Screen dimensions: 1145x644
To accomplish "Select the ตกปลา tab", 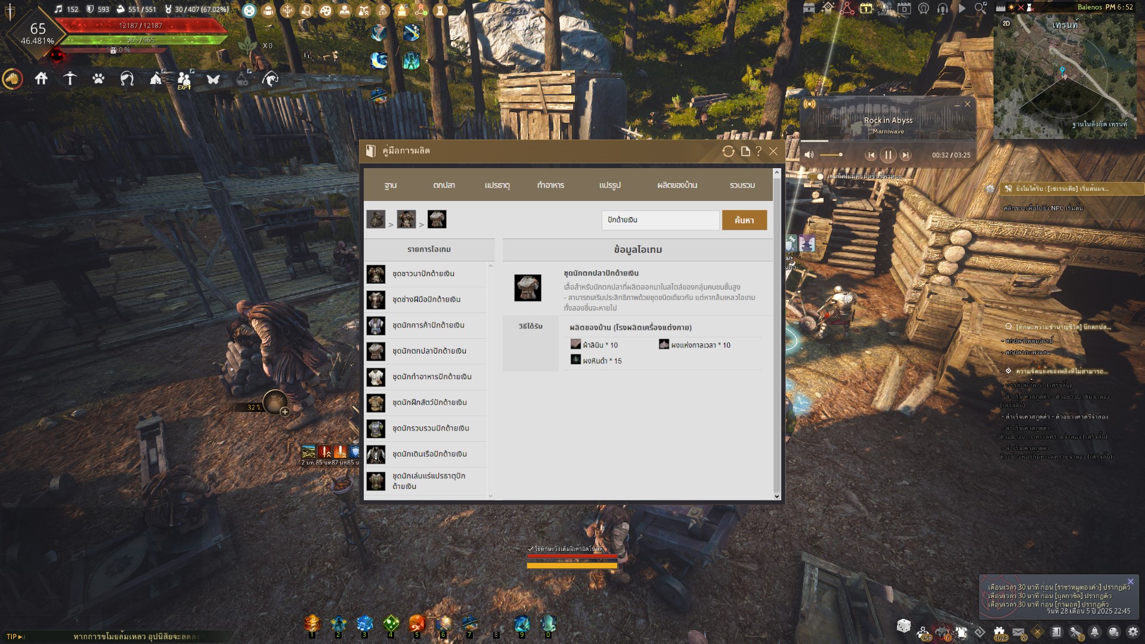I will click(x=444, y=185).
